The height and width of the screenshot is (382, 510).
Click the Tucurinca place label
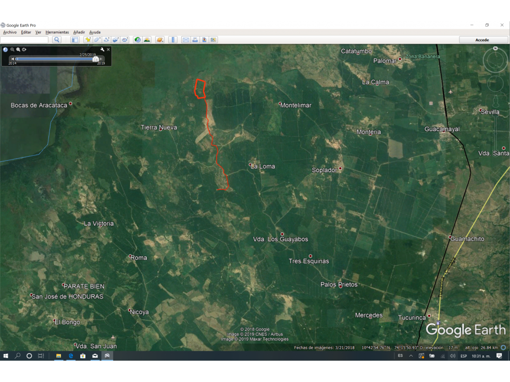pyautogui.click(x=412, y=317)
